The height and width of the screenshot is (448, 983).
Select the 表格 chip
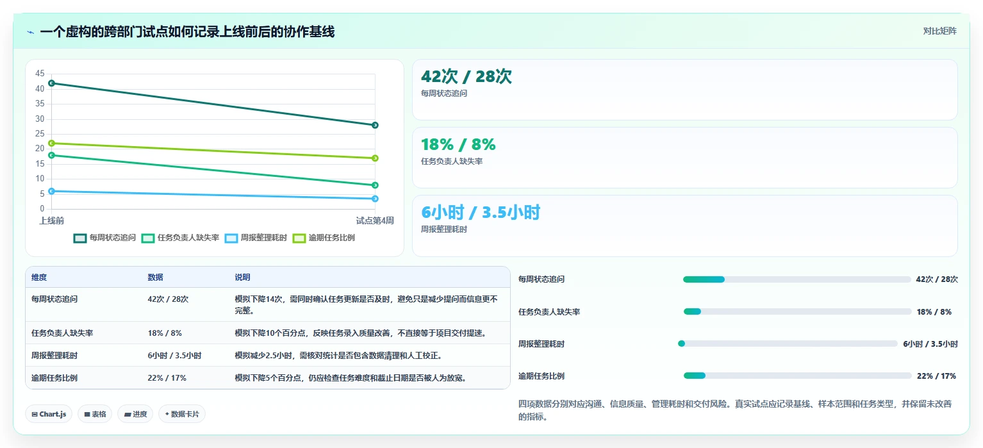coord(95,414)
